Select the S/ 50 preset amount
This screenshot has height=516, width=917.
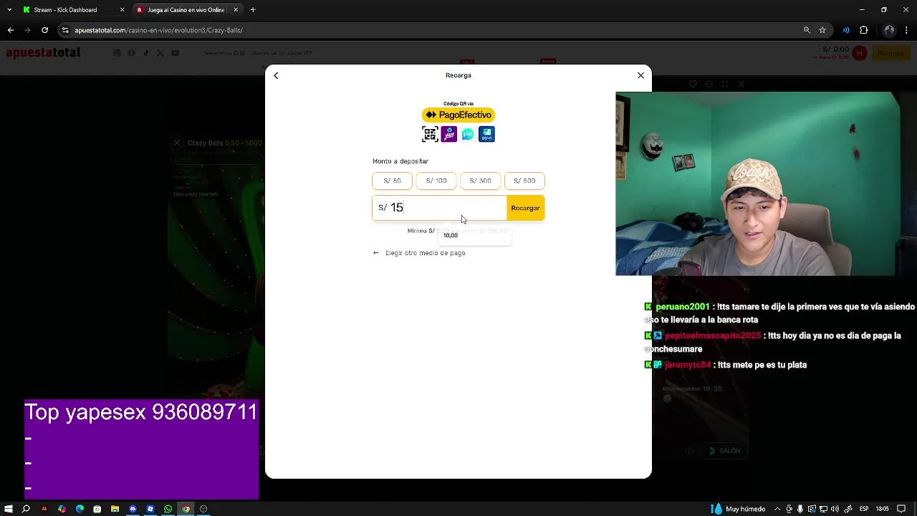pyautogui.click(x=392, y=181)
